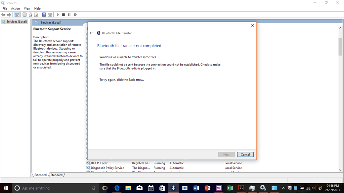Click the Services gear icon in taskbar
The image size is (344, 193).
[263, 188]
